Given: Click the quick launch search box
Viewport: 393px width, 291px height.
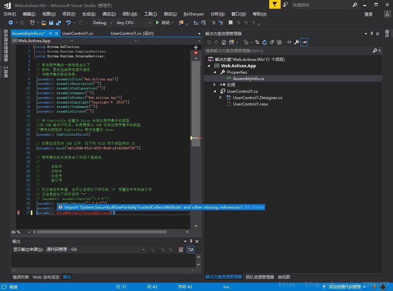Looking at the screenshot, I should [321, 5].
